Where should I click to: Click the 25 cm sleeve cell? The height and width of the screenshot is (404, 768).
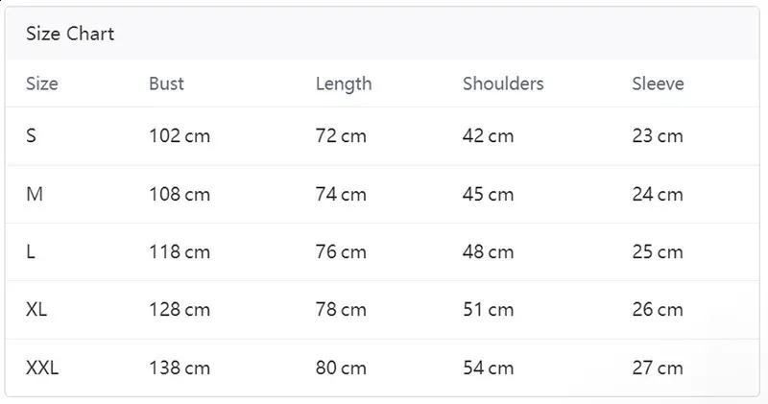[x=658, y=252]
